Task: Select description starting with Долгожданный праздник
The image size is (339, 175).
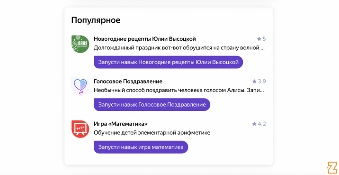Action: [179, 47]
